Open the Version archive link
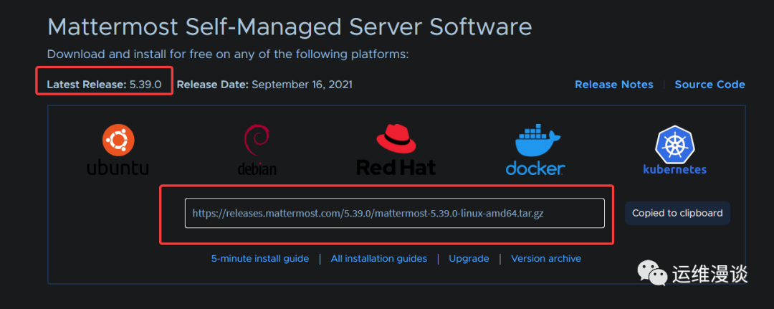Image resolution: width=774 pixels, height=309 pixels. (545, 258)
